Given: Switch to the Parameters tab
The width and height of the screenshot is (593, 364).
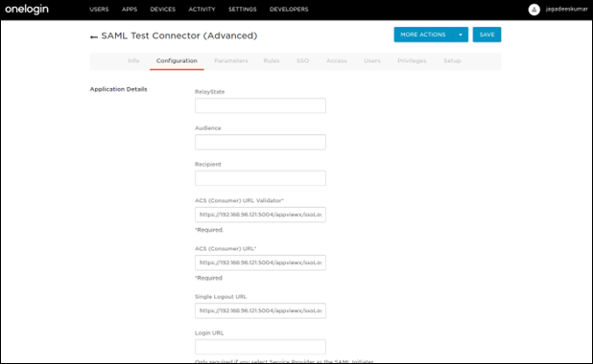Looking at the screenshot, I should point(231,60).
